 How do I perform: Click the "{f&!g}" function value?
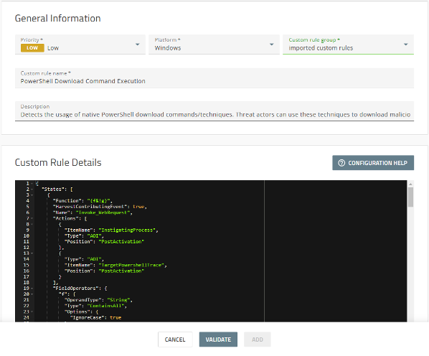tap(98, 201)
